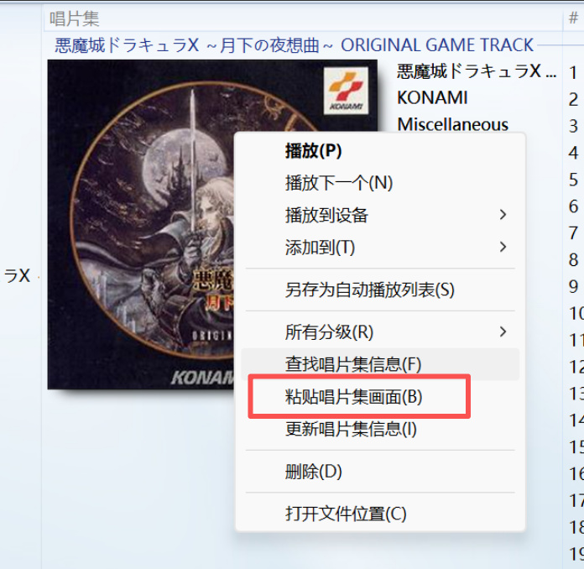The image size is (584, 569).
Task: Click the Miscellaneous genre label
Action: pos(452,124)
